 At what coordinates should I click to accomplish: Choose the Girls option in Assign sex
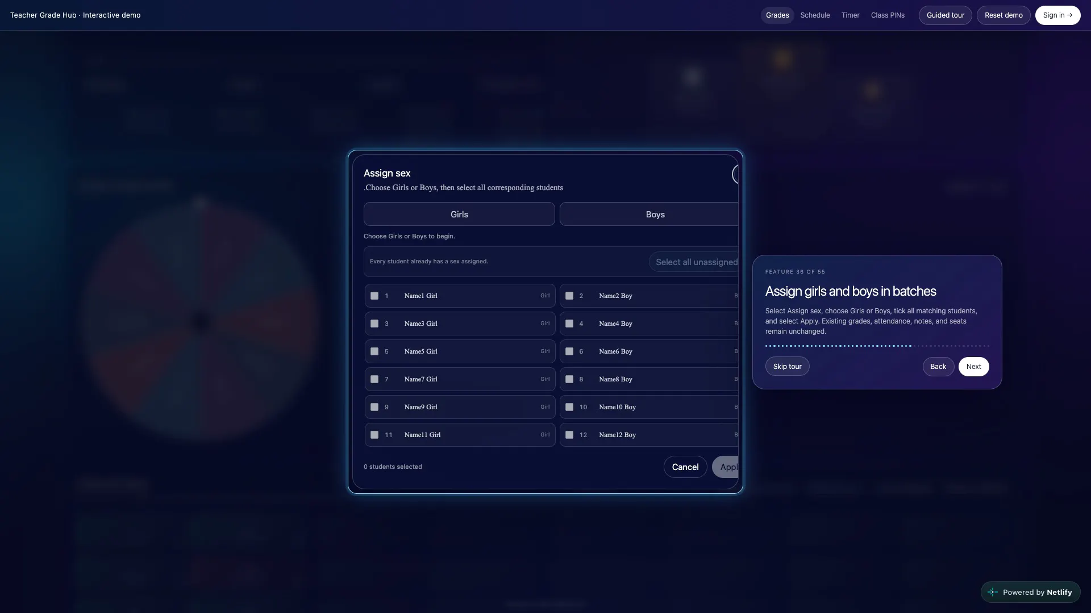459,214
